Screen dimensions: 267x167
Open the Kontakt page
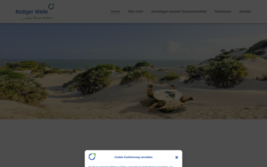click(245, 12)
